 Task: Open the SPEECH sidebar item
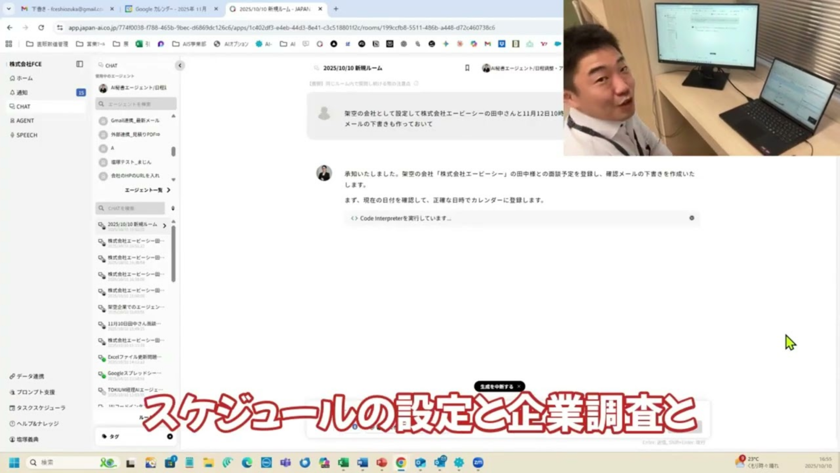click(x=26, y=135)
